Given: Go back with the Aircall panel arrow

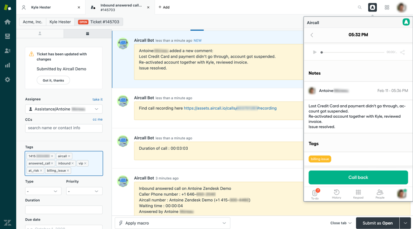Looking at the screenshot, I should [x=312, y=35].
